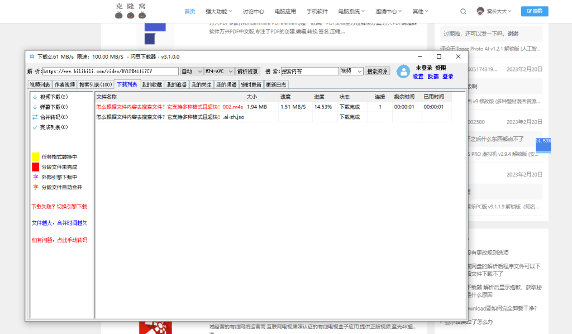Switch to the 视频列表 tab
Viewport: 572px width, 334px height.
tap(40, 84)
